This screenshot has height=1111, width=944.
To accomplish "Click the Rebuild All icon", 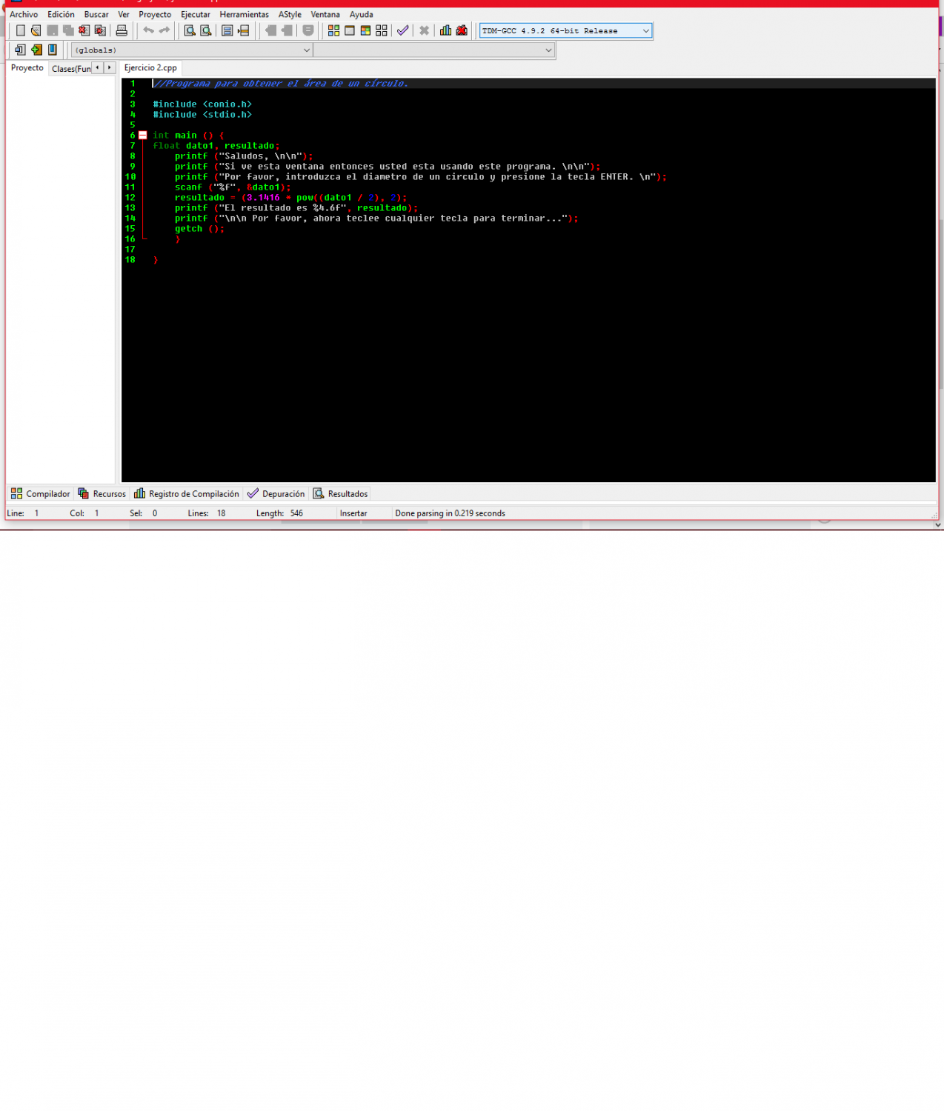I will coord(382,30).
